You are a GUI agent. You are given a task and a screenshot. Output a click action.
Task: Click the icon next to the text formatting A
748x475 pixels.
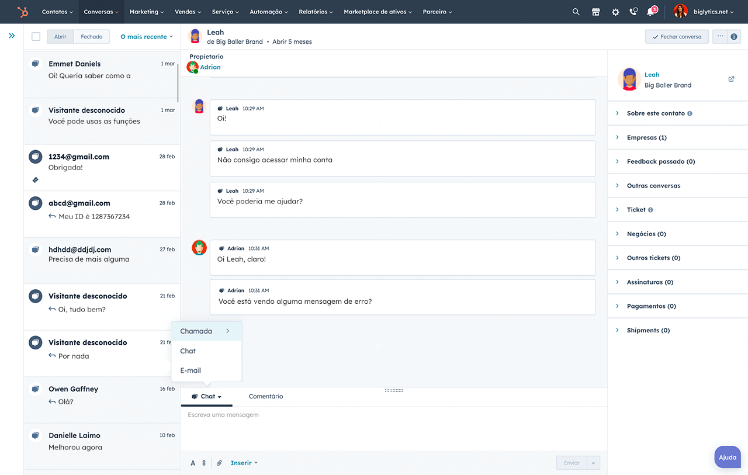204,463
